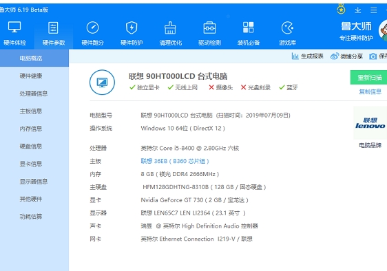Click the Core i5-8400 processor value

190,148
